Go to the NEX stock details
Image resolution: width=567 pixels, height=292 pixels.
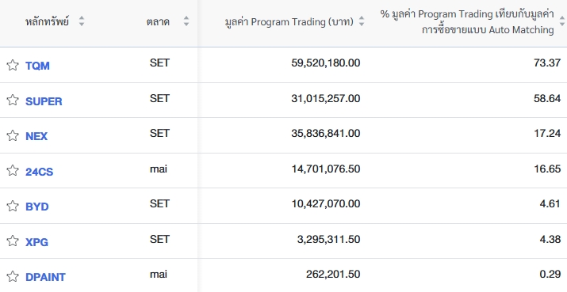(36, 136)
